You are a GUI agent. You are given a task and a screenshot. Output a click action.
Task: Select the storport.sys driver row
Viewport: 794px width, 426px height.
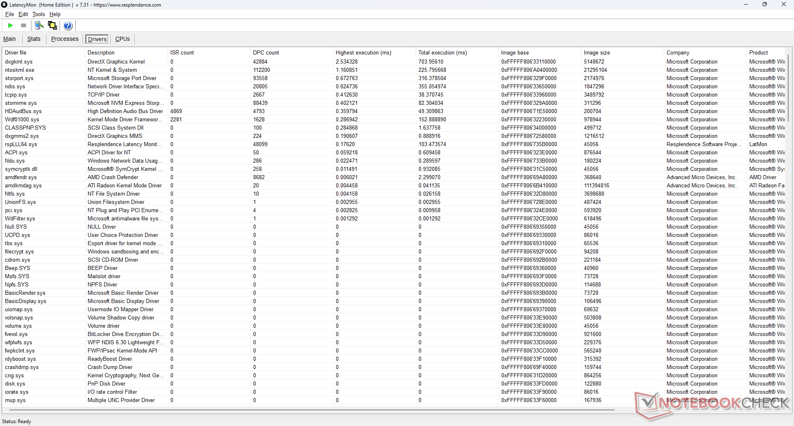pos(394,78)
